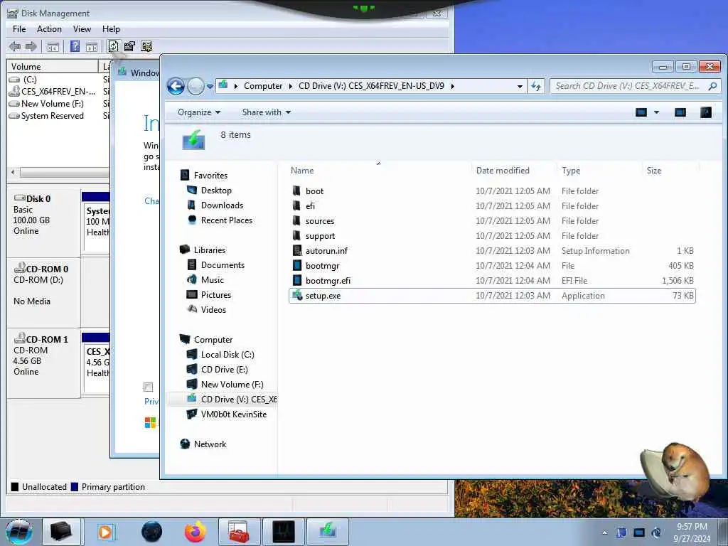
Task: Sort files by the Name column header
Action: [379, 171]
